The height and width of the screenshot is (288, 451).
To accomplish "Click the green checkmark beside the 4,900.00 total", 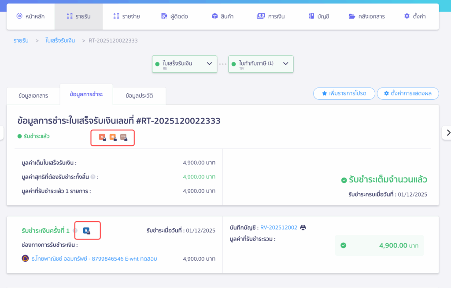I will 344,245.
